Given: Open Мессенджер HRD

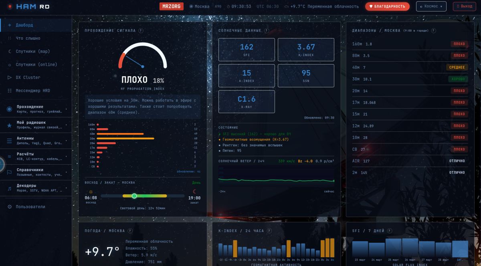Looking at the screenshot, I should (x=36, y=91).
